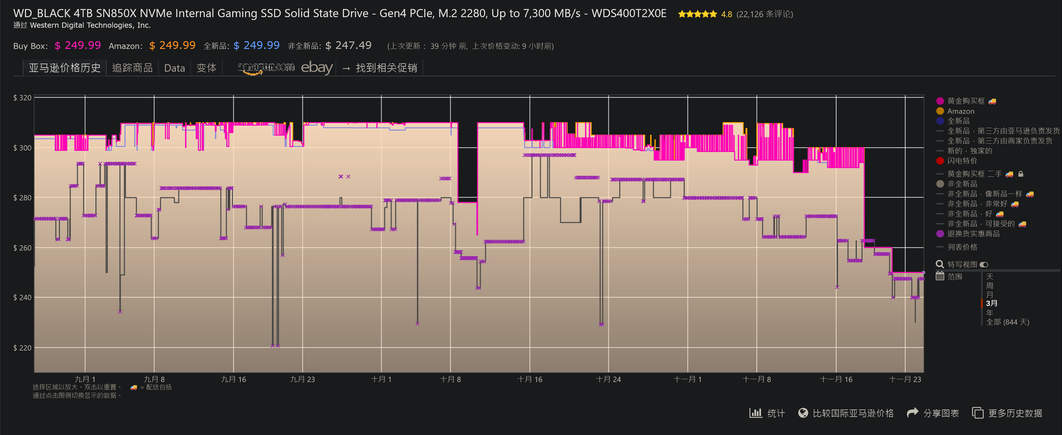Open the Data tab

pos(174,68)
